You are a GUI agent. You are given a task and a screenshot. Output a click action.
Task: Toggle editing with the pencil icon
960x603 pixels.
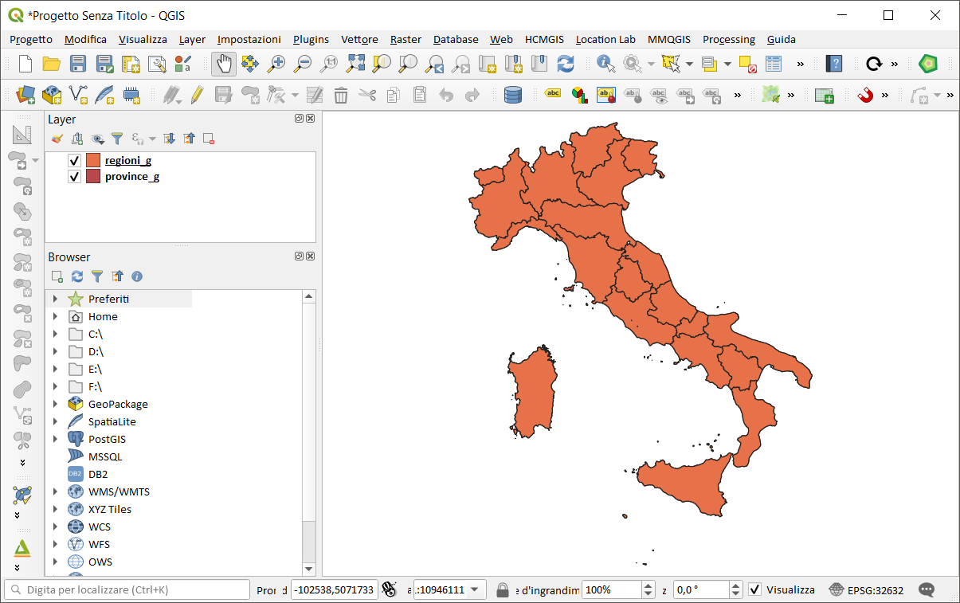[197, 96]
